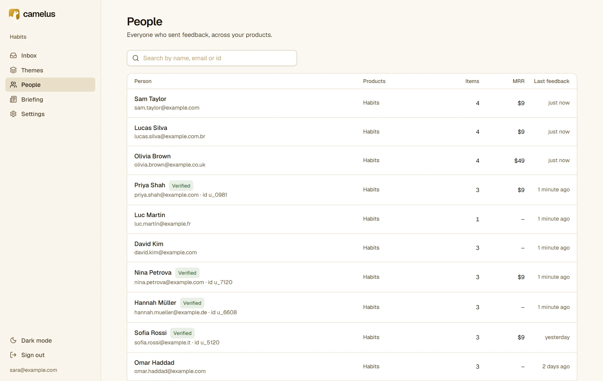Image resolution: width=603 pixels, height=381 pixels.
Task: Click Verified badge beside Sofia Rossi
Action: tap(182, 333)
